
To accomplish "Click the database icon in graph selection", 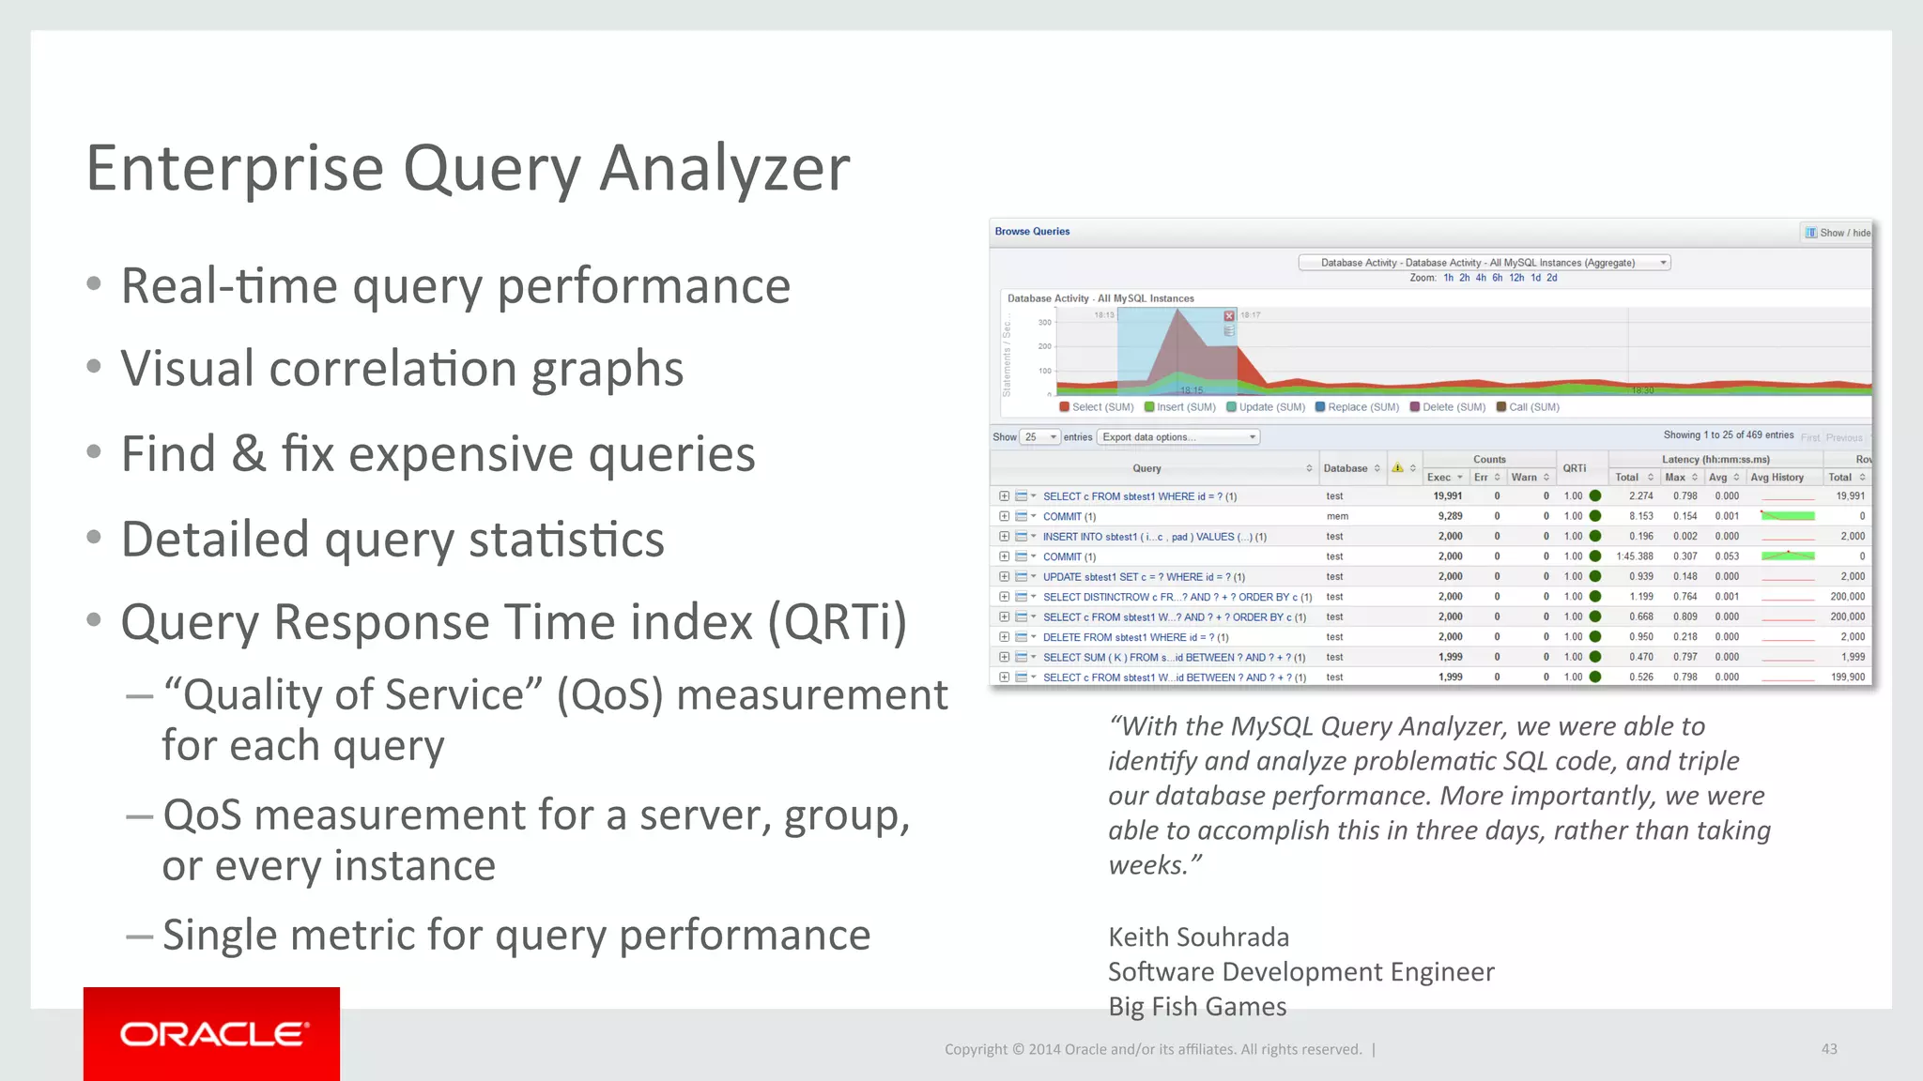I will [1229, 331].
